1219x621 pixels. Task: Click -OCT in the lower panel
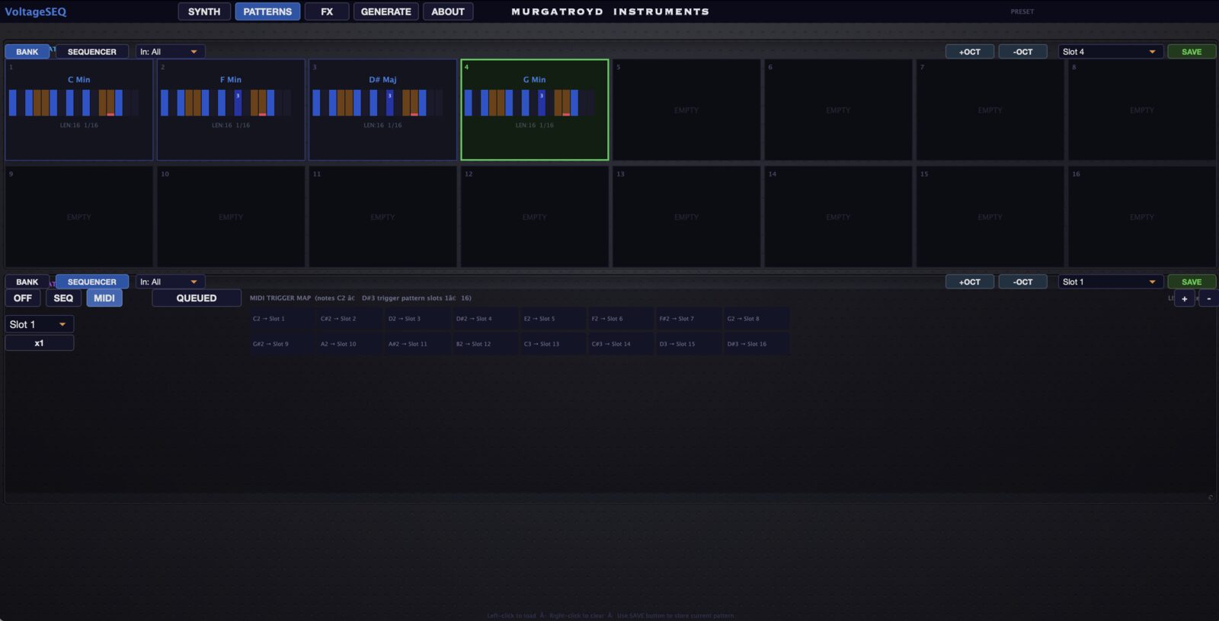[1023, 282]
